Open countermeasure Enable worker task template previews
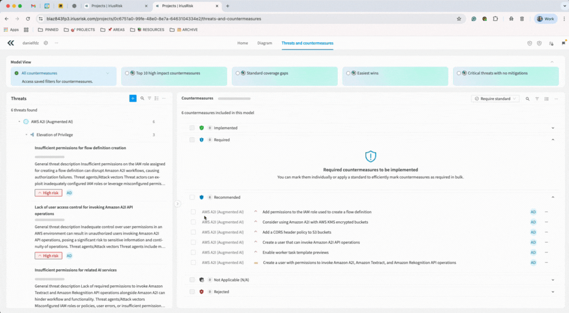 [x=295, y=252]
